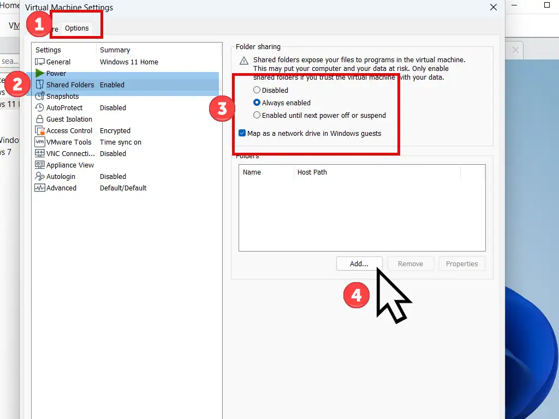559x419 pixels.
Task: Select the Guest Isolation row
Action: [x=127, y=119]
